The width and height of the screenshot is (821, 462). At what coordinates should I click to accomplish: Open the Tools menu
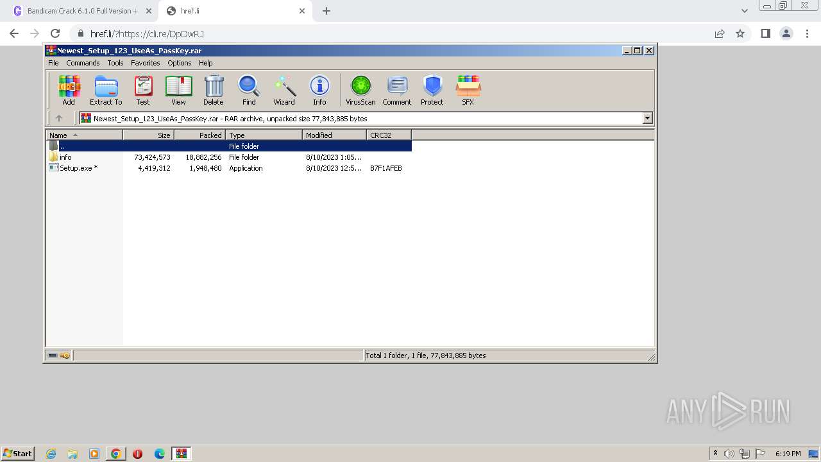(x=115, y=63)
